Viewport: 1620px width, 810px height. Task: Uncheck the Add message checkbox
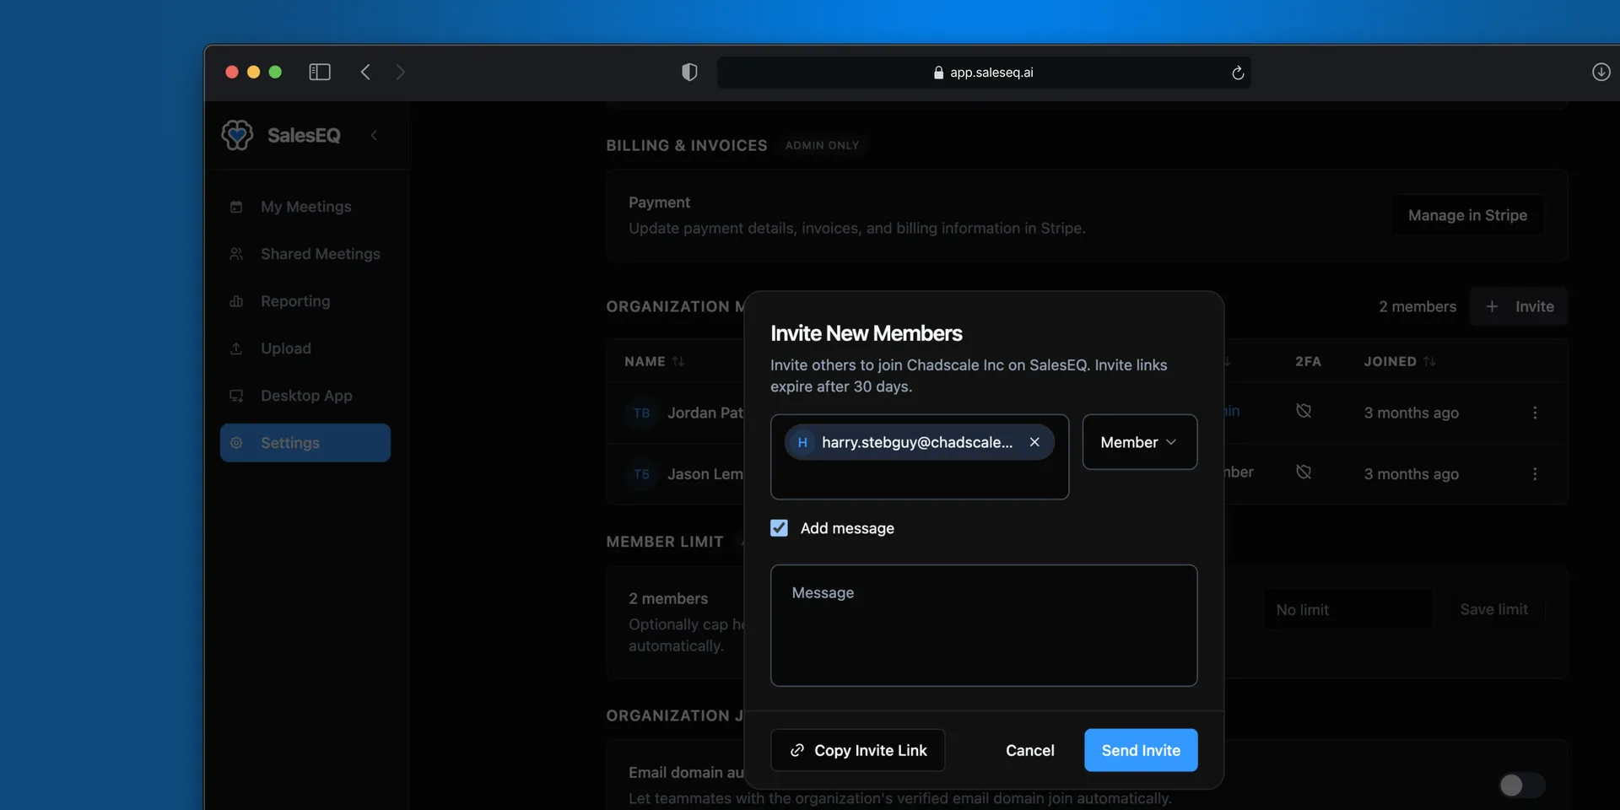tap(779, 528)
